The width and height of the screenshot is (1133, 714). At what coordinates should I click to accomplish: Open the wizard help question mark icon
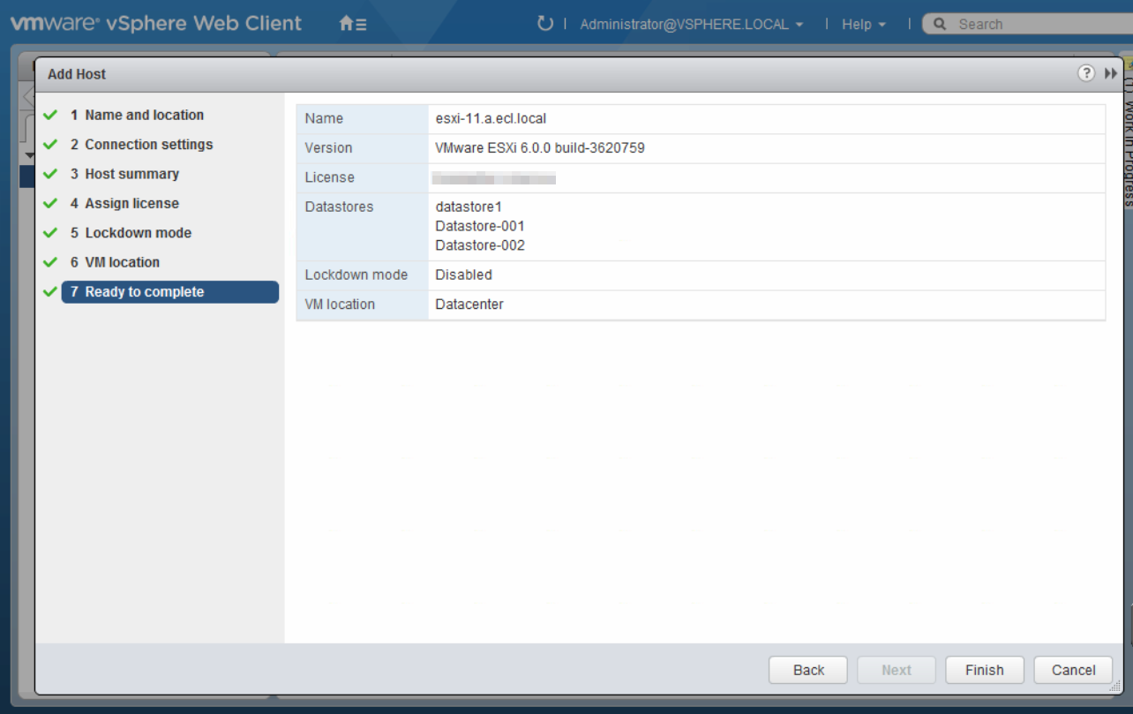[1086, 73]
